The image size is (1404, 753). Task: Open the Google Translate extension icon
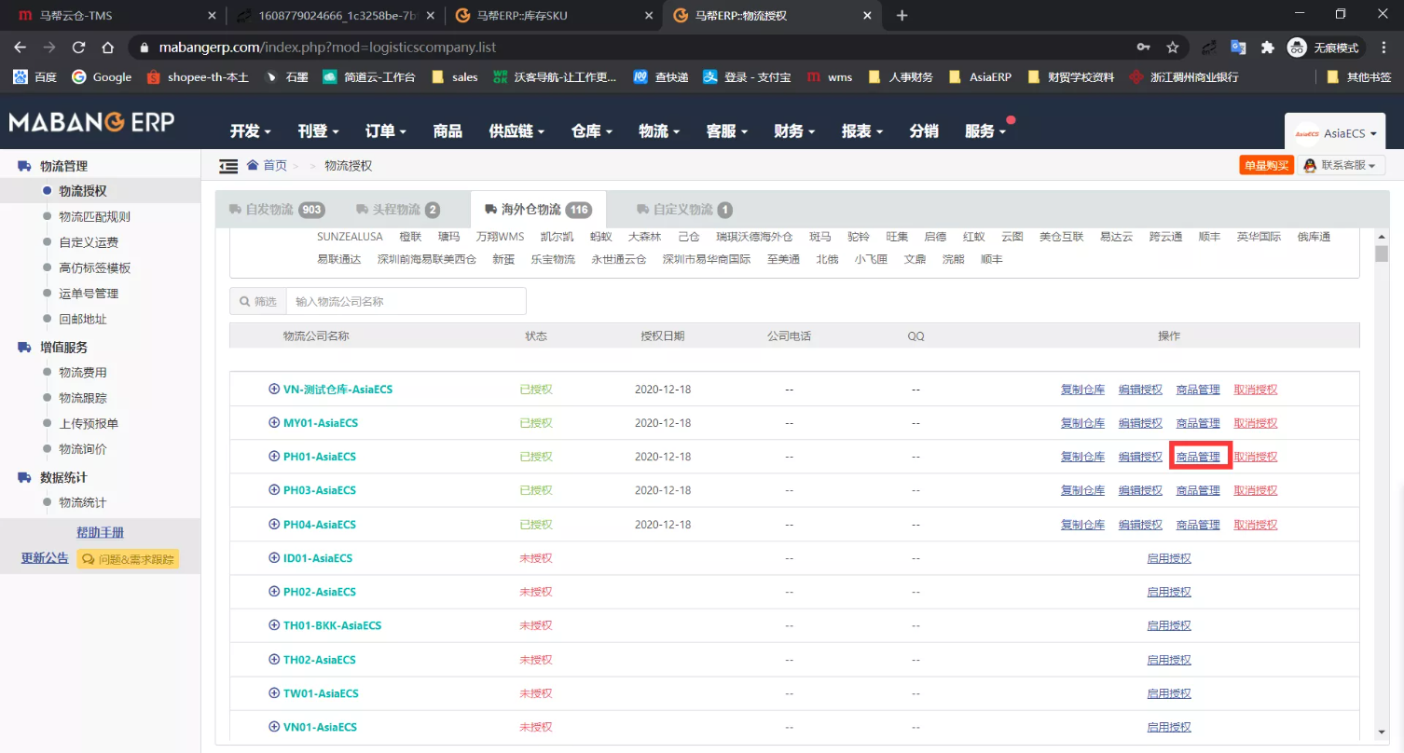point(1238,48)
